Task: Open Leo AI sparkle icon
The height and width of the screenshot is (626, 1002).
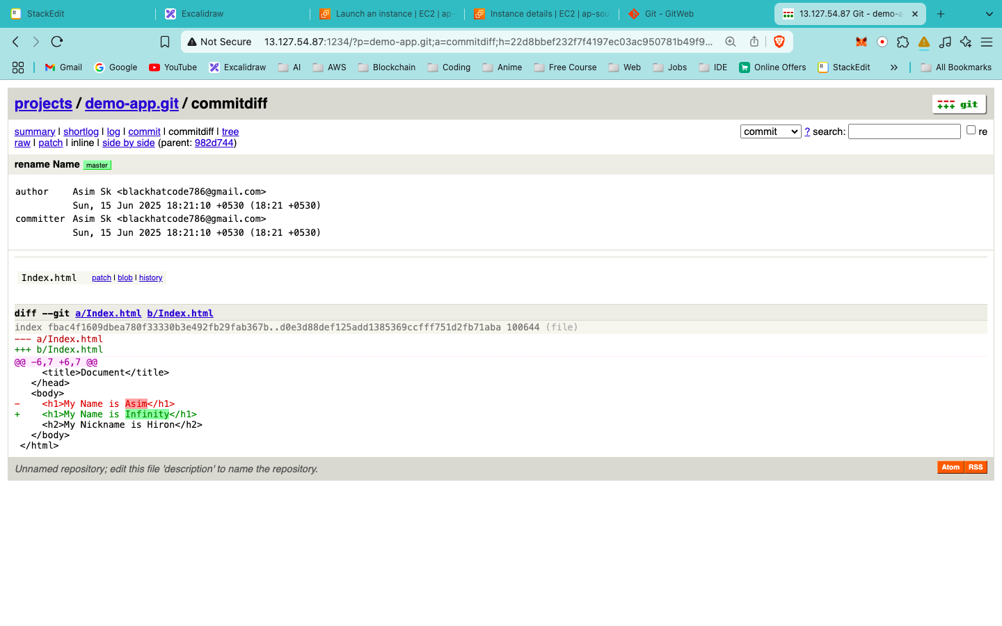Action: click(x=966, y=42)
